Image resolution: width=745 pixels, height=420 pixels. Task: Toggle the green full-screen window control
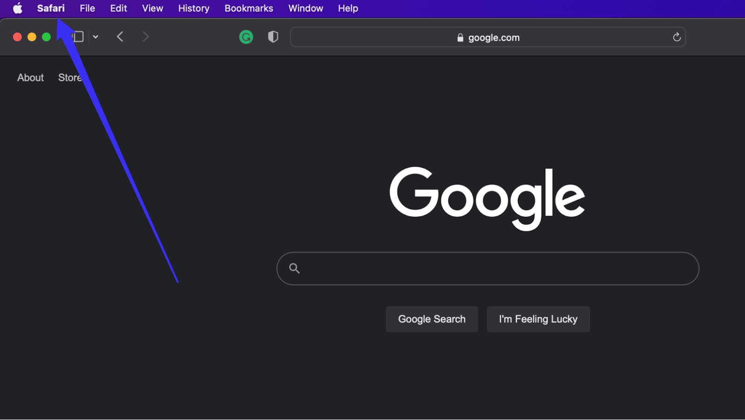point(46,37)
